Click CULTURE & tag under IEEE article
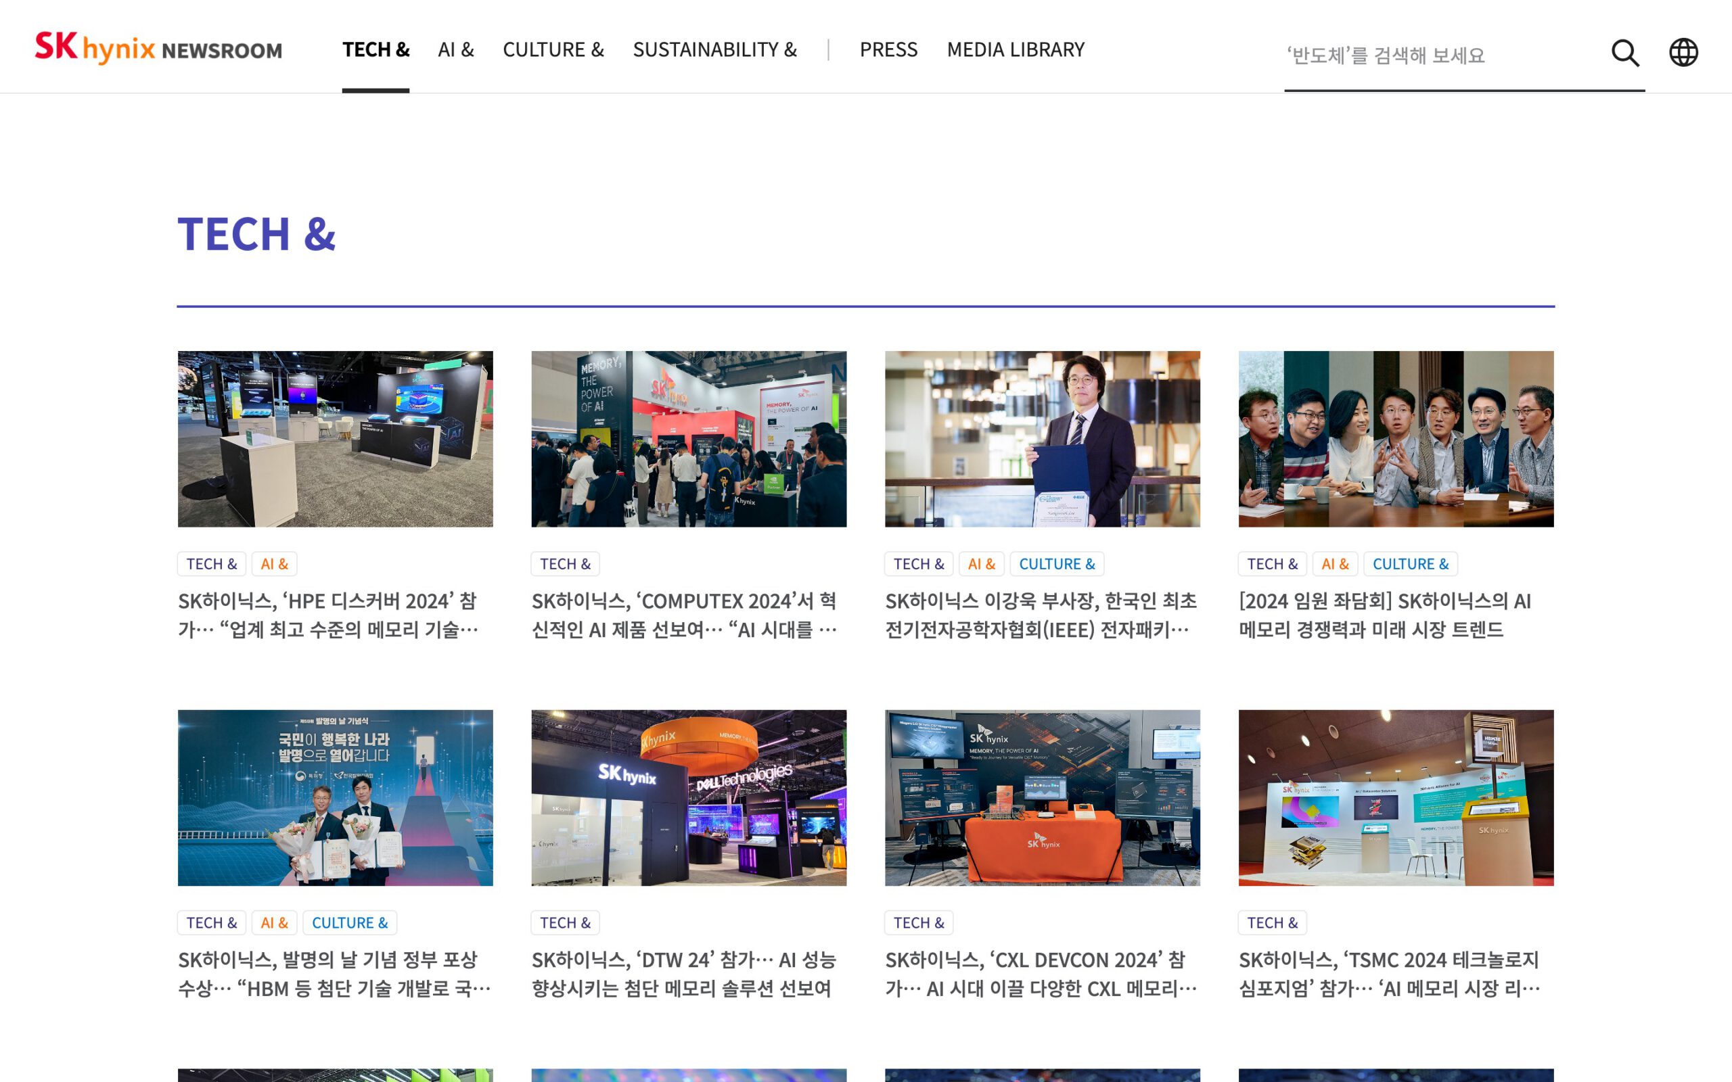The width and height of the screenshot is (1732, 1082). [1056, 564]
